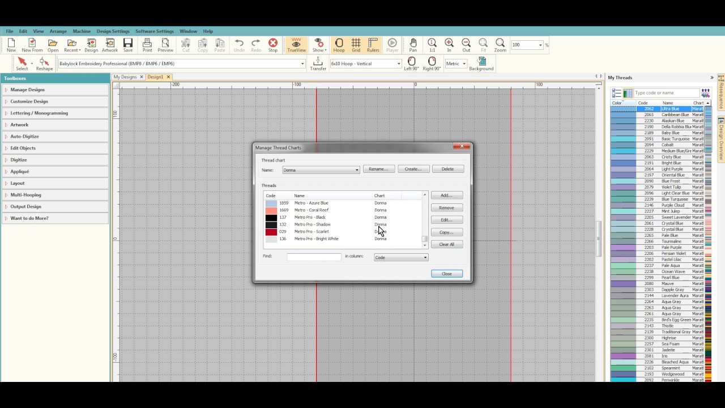725x408 pixels.
Task: Toggle Grid visibility
Action: tap(356, 45)
